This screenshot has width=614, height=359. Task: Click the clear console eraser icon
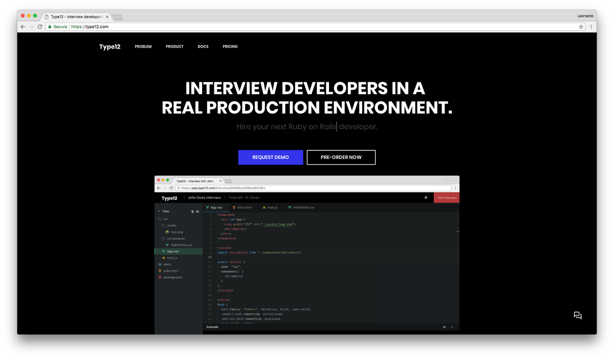[x=444, y=327]
